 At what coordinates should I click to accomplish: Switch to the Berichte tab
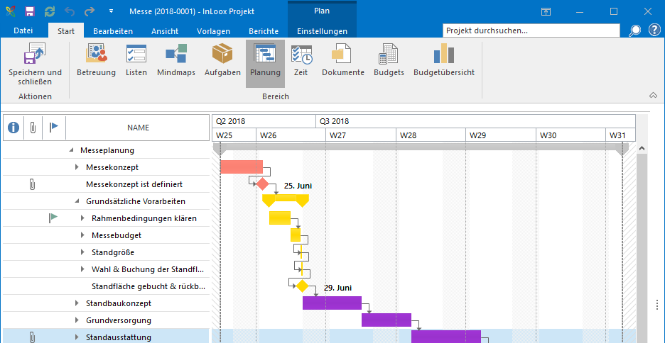[x=264, y=31]
